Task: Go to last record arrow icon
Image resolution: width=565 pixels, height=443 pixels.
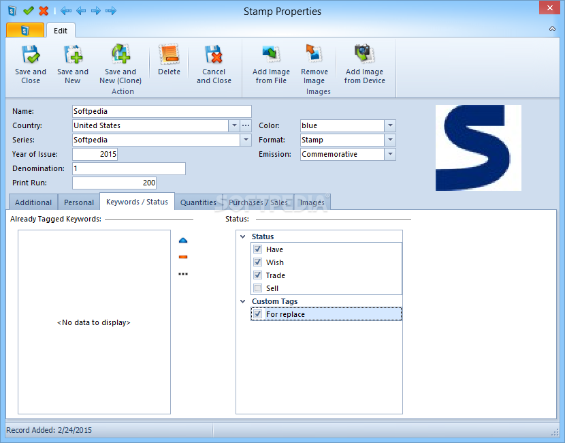Action: 111,11
